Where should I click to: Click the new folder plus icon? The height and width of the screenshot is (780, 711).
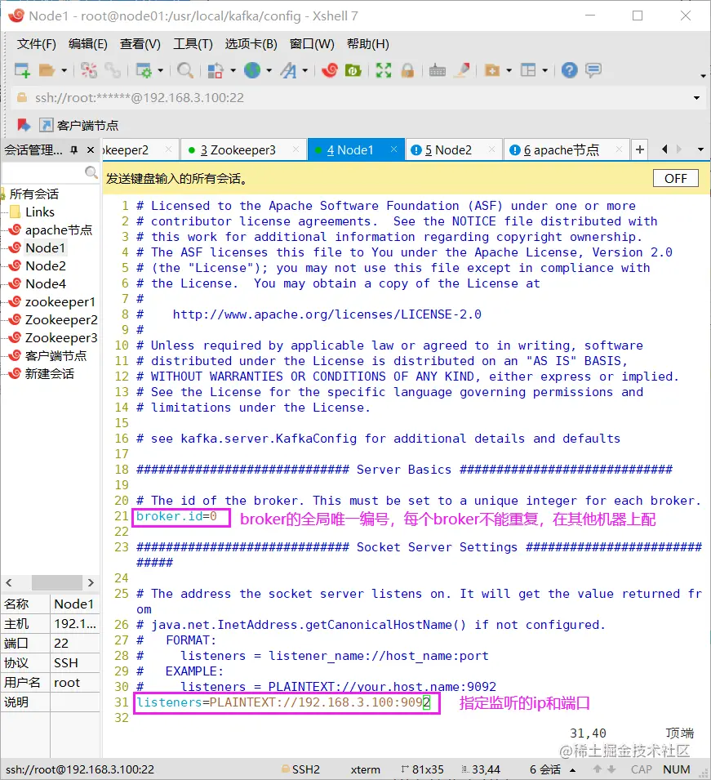click(x=491, y=70)
